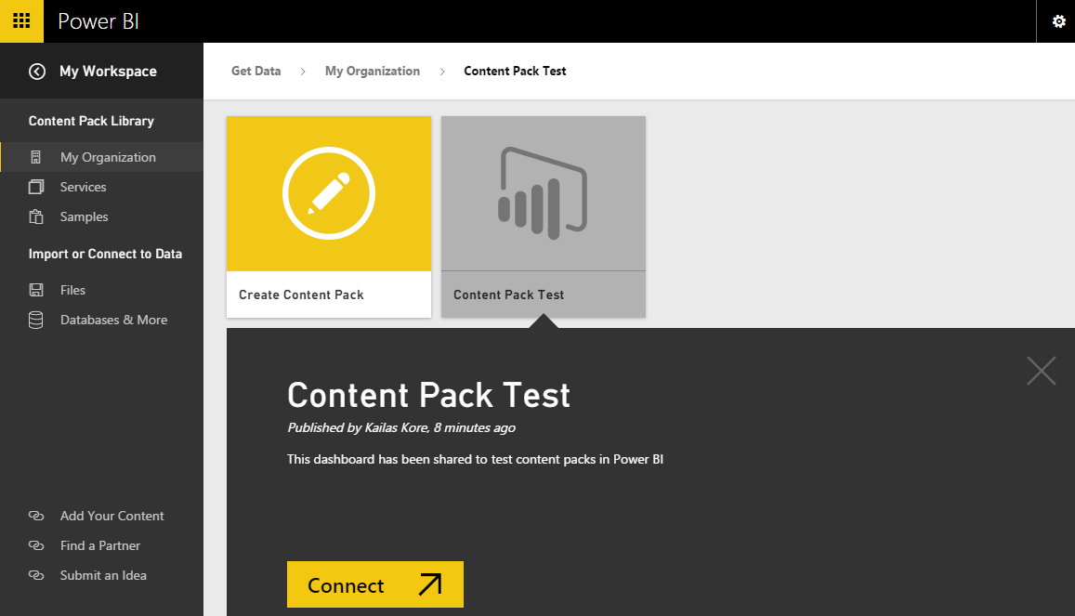Select Content Pack Test breadcrumb
This screenshot has width=1075, height=616.
(515, 71)
